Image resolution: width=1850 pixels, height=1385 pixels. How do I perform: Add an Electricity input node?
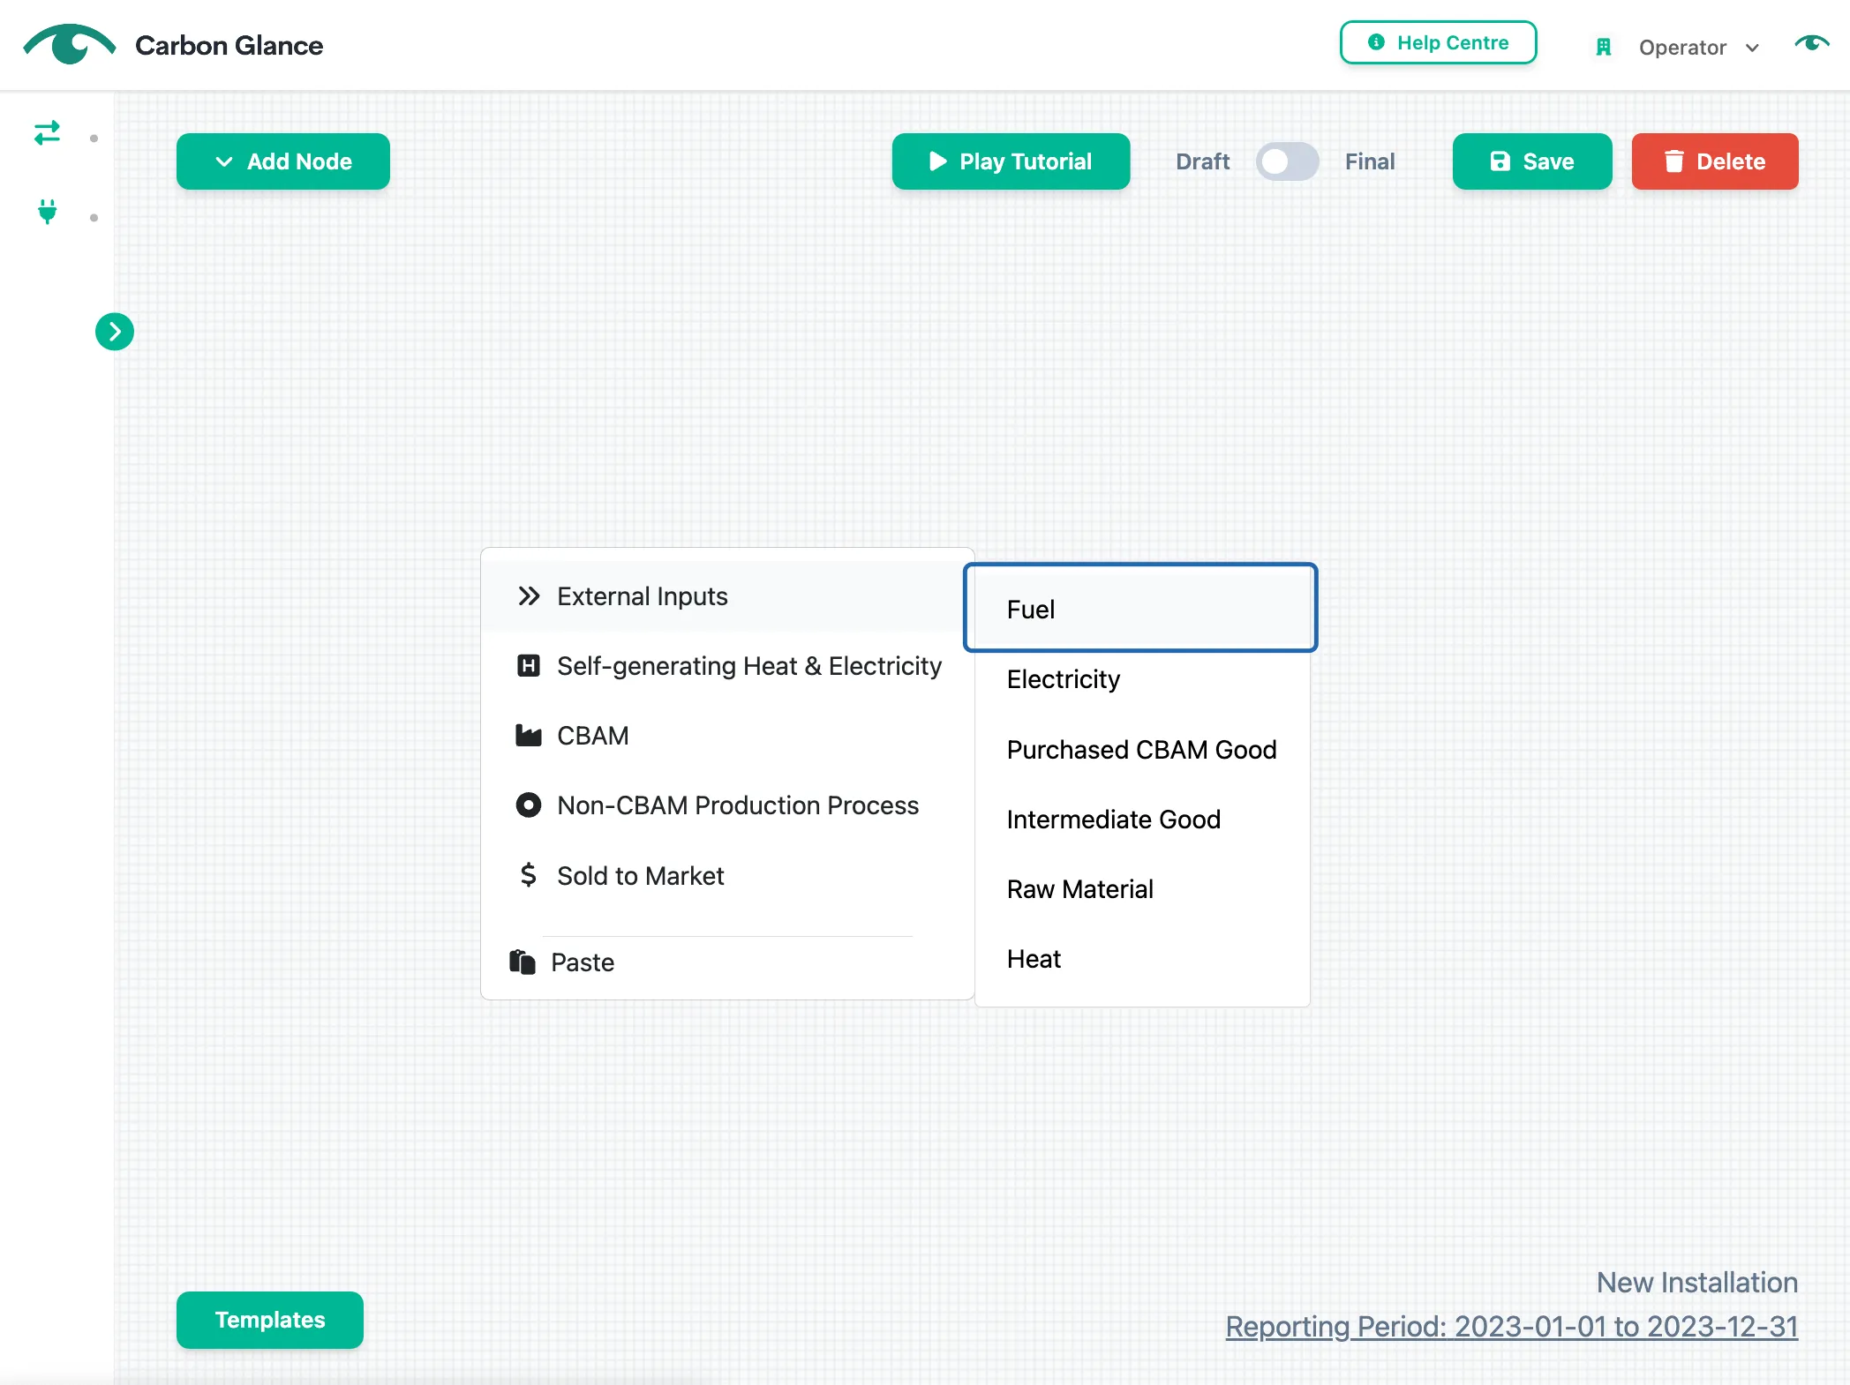coord(1142,679)
